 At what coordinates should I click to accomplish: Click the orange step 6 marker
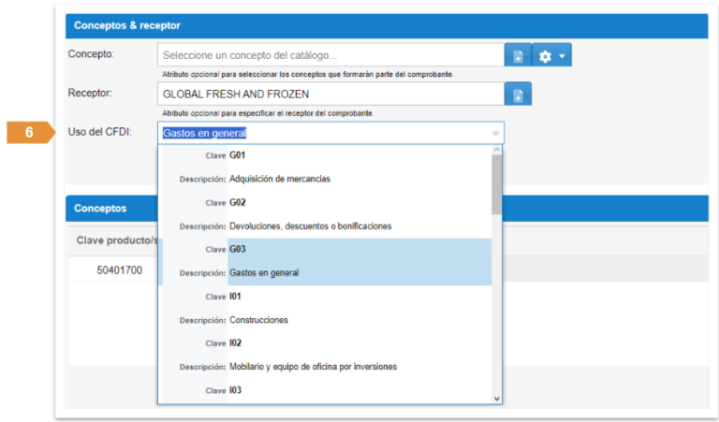click(x=31, y=133)
